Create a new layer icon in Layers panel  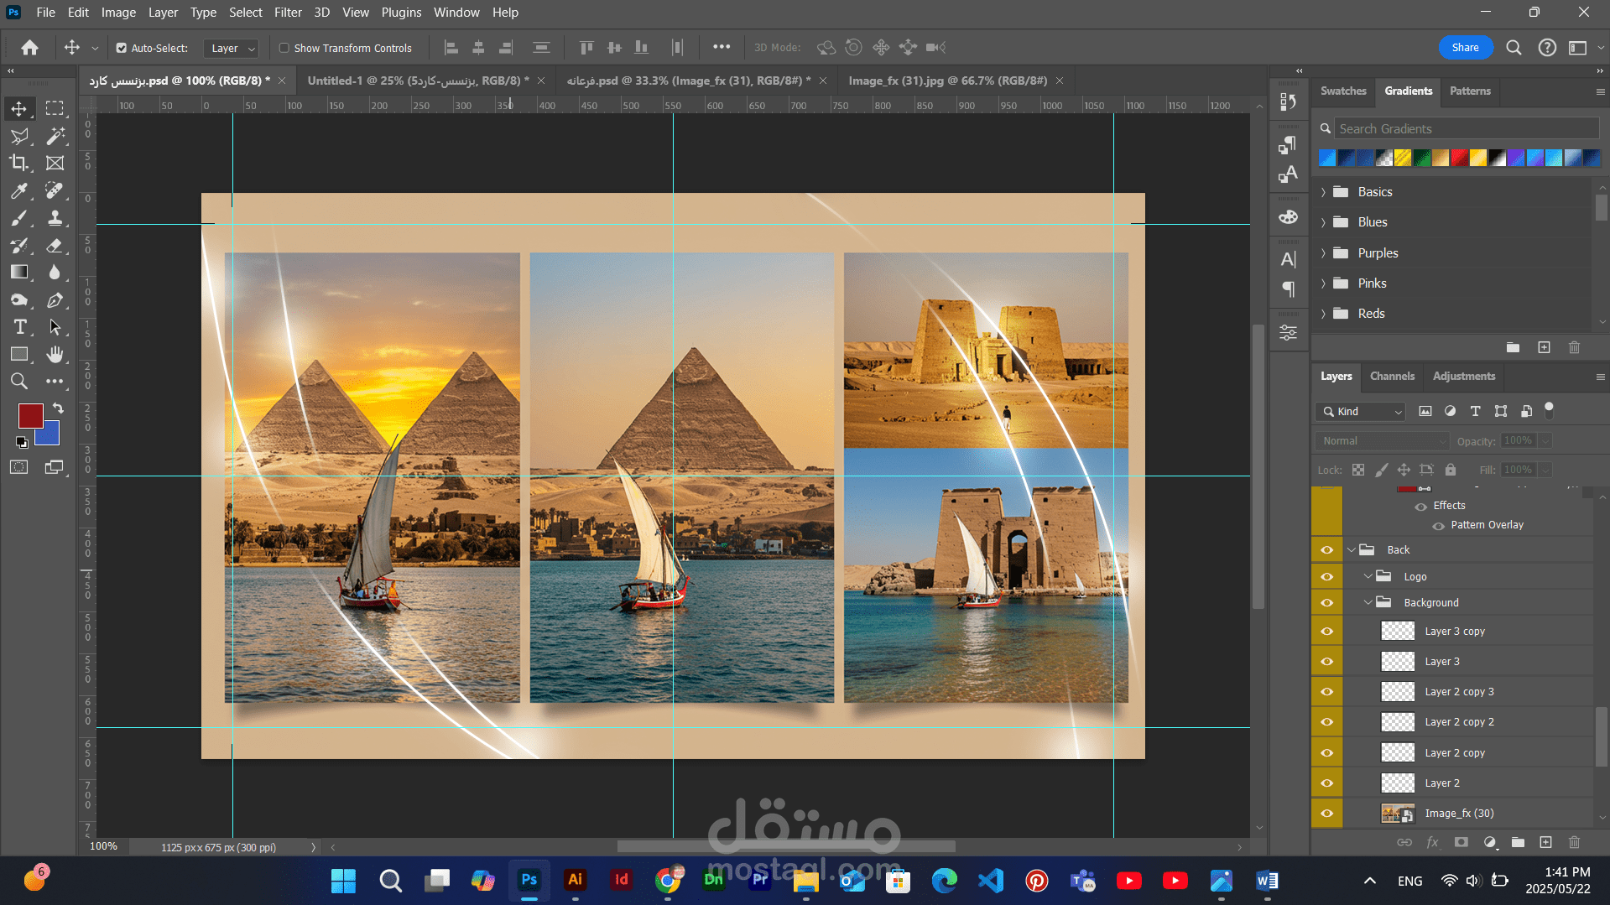[x=1545, y=842]
